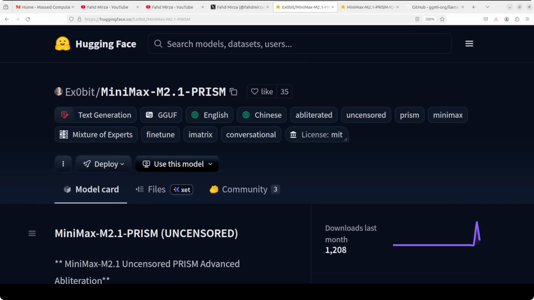Open the Hugging Face hamburger menu
Viewport: 534px width, 300px height.
[469, 44]
